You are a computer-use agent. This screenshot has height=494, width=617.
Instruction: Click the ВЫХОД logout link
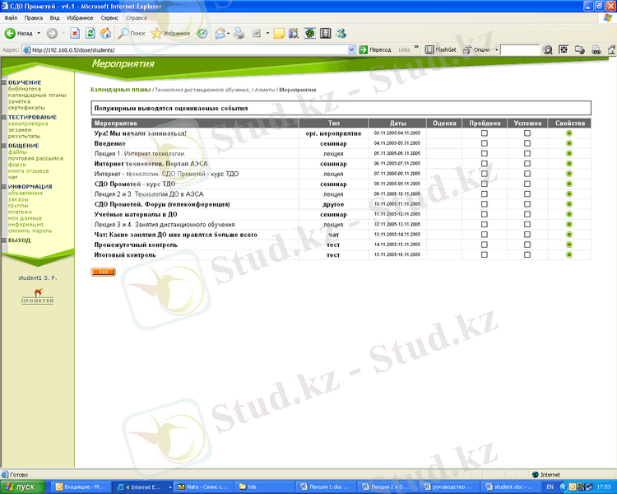coord(19,240)
